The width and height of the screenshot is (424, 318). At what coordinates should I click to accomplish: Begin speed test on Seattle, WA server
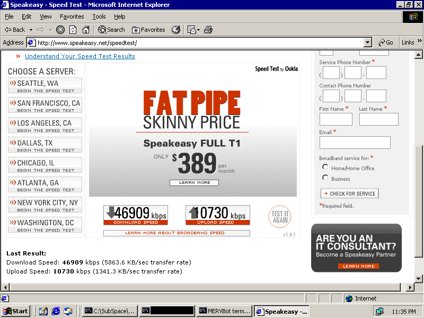[45, 85]
